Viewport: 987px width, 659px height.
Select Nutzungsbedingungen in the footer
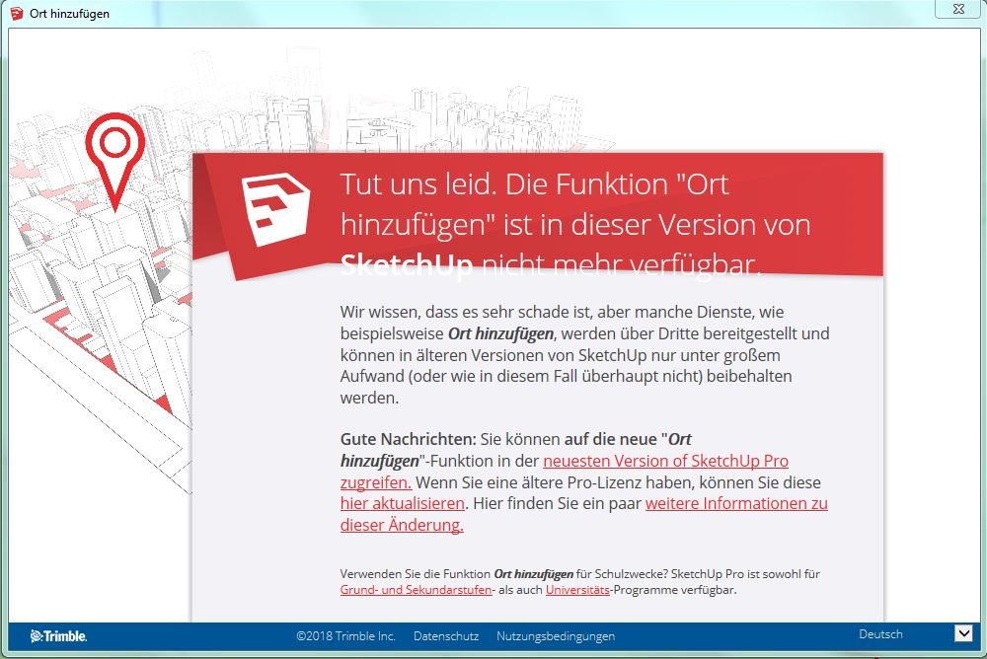(x=556, y=636)
